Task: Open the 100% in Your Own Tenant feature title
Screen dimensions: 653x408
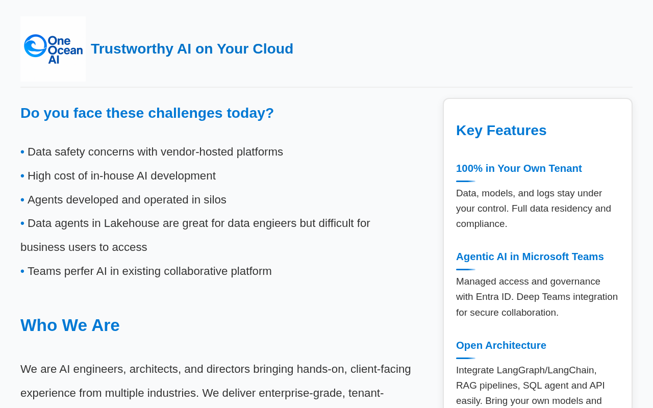Action: 519,168
